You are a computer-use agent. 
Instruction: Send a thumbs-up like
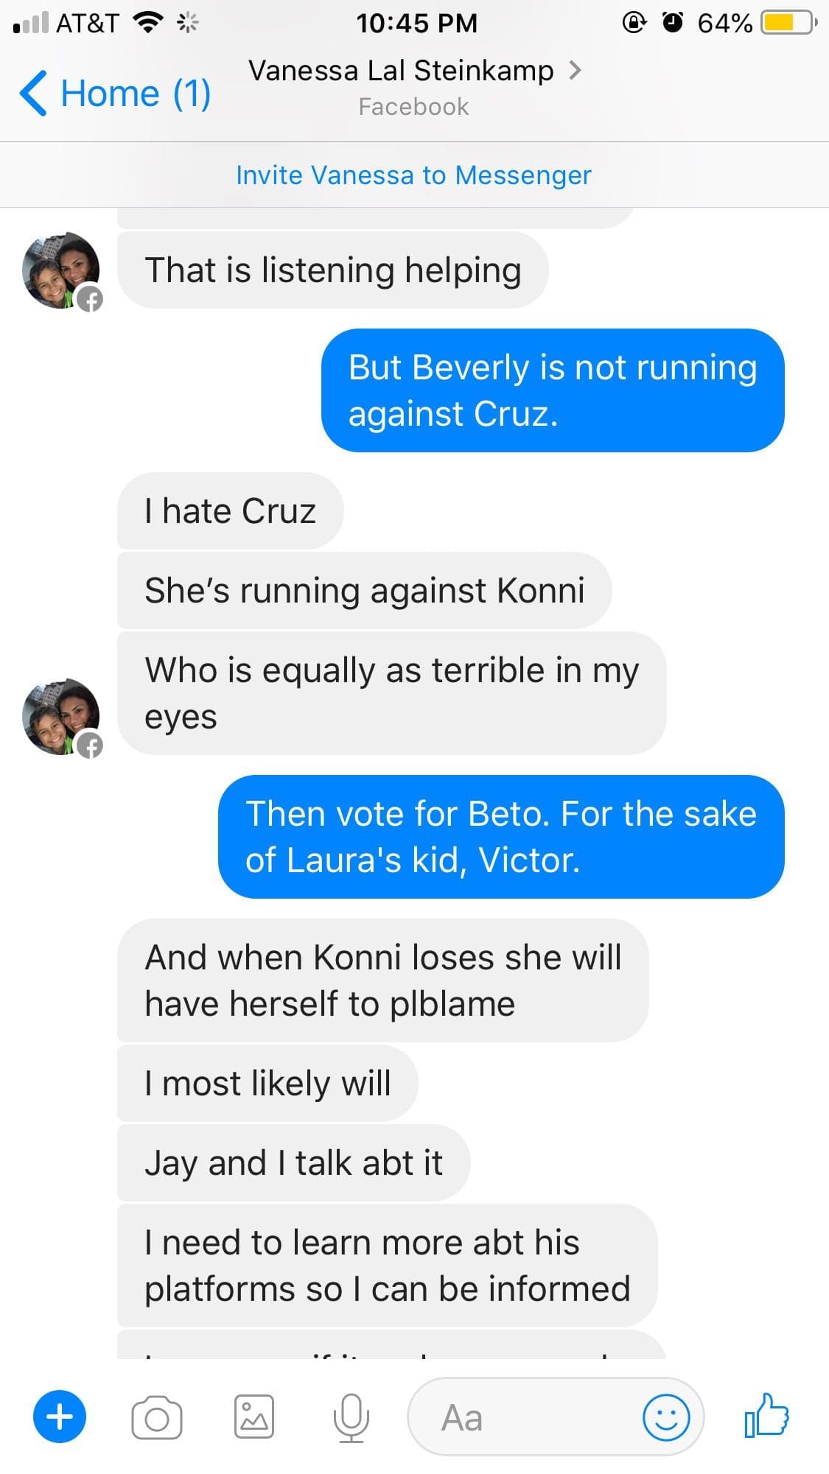(766, 1415)
